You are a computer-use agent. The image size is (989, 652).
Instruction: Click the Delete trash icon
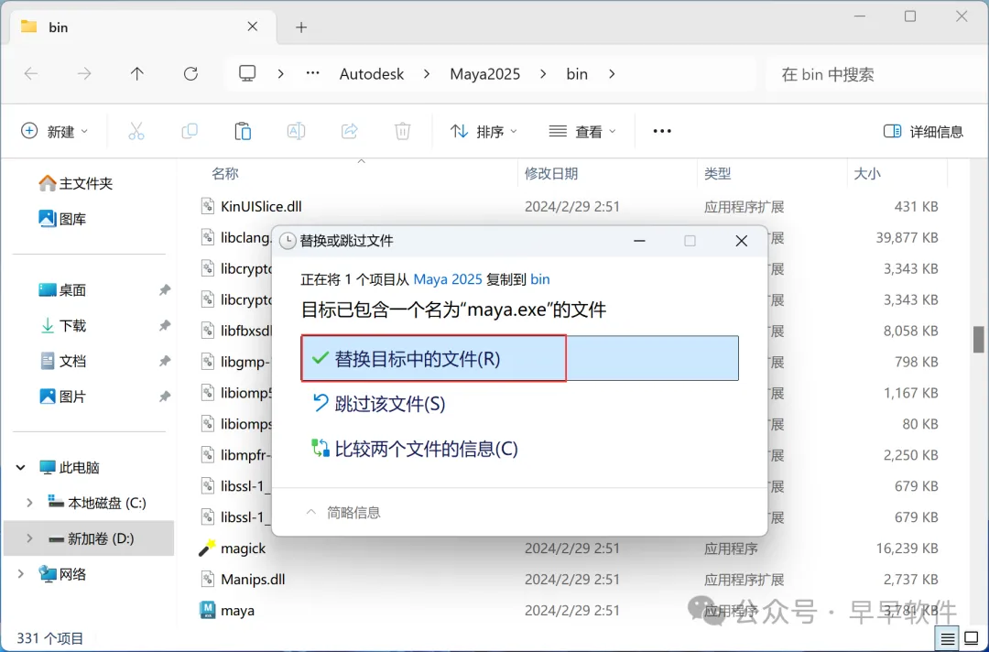[x=402, y=131]
